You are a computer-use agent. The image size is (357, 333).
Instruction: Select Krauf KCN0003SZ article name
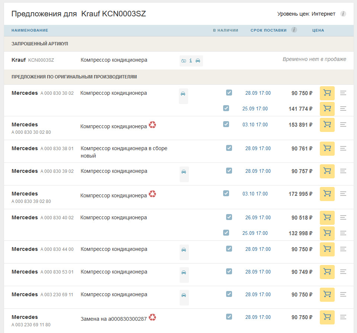click(x=33, y=60)
